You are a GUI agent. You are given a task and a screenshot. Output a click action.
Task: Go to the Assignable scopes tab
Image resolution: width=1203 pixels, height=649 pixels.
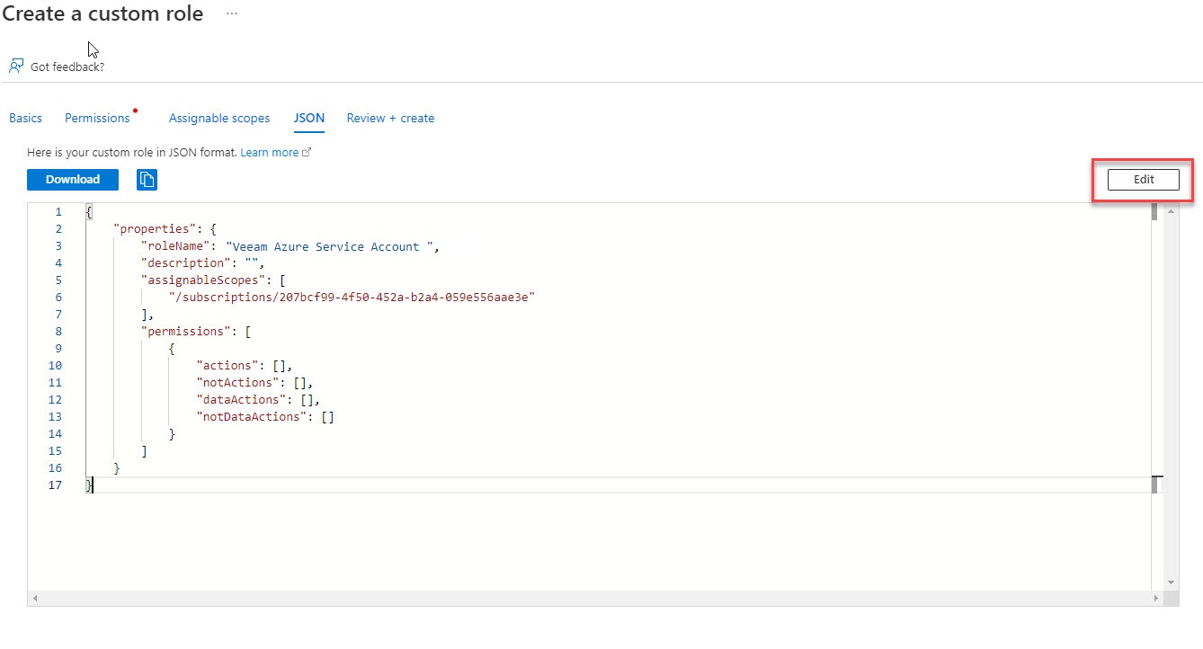(219, 118)
